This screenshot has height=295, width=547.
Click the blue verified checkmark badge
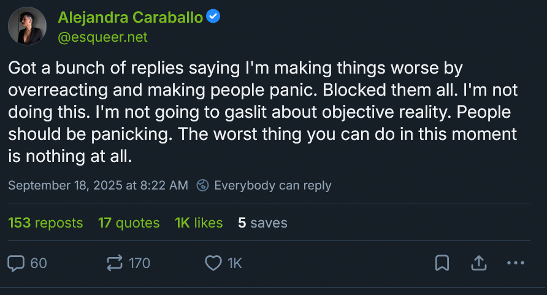213,17
